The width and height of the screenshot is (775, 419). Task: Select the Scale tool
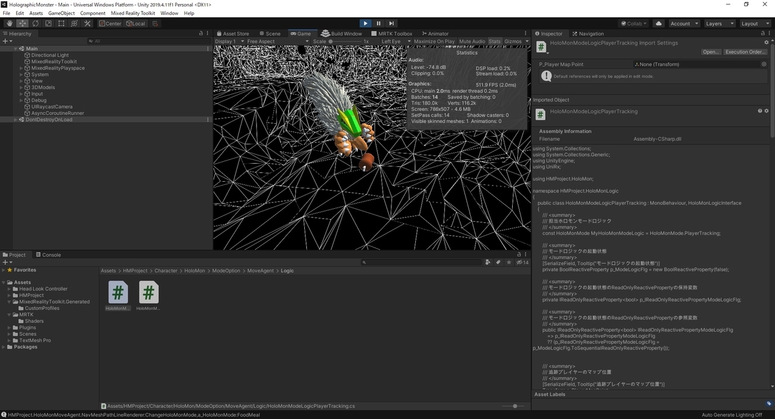pos(48,23)
